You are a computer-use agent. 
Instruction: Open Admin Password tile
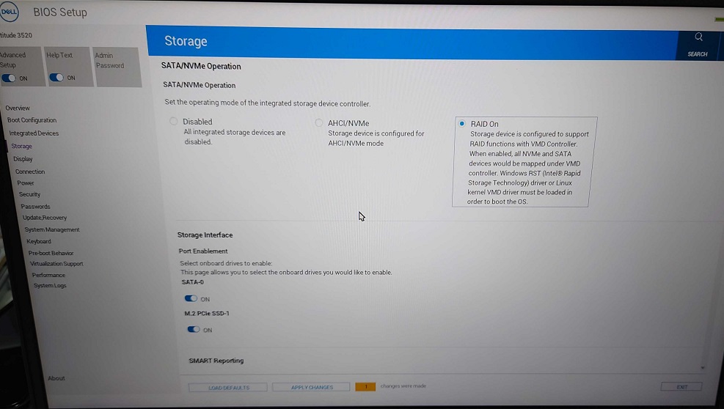pyautogui.click(x=117, y=67)
